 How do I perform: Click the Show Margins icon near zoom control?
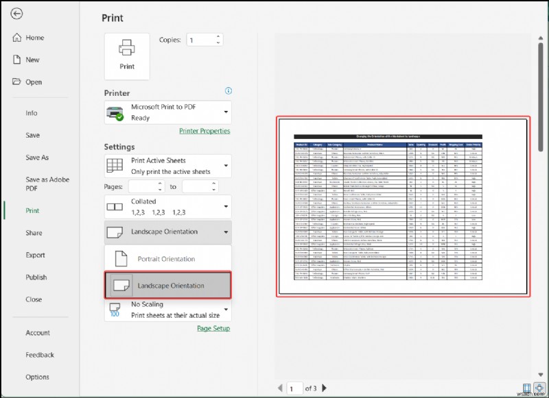(x=526, y=387)
